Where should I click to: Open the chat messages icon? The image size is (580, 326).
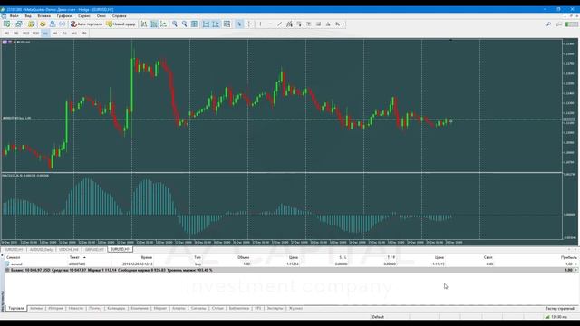[x=559, y=24]
